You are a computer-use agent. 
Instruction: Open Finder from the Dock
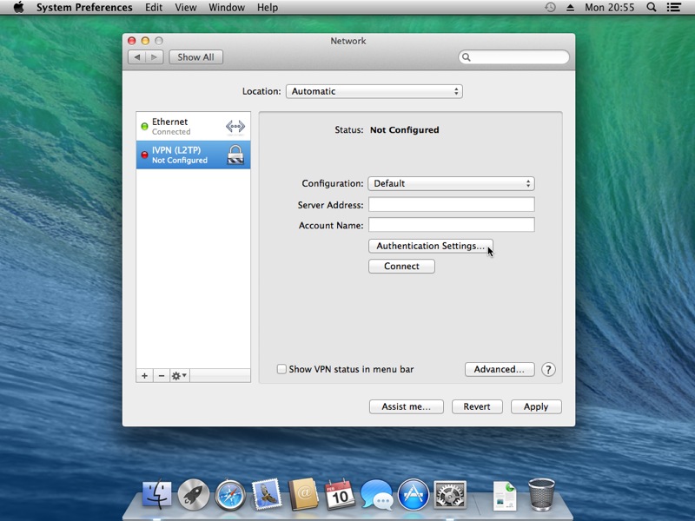156,495
